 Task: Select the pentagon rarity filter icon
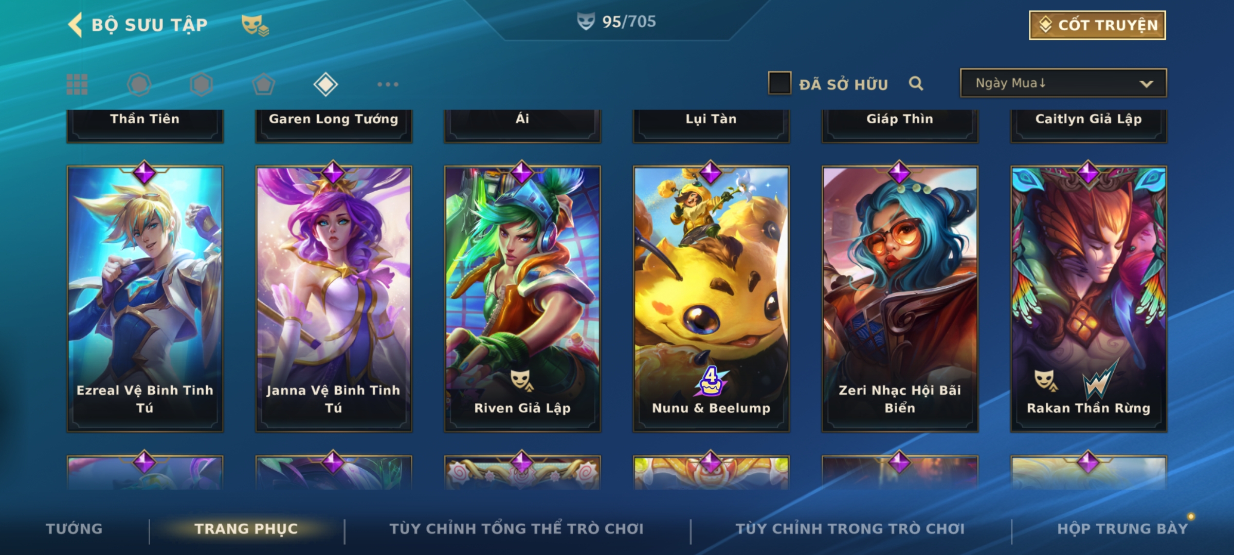pyautogui.click(x=263, y=84)
